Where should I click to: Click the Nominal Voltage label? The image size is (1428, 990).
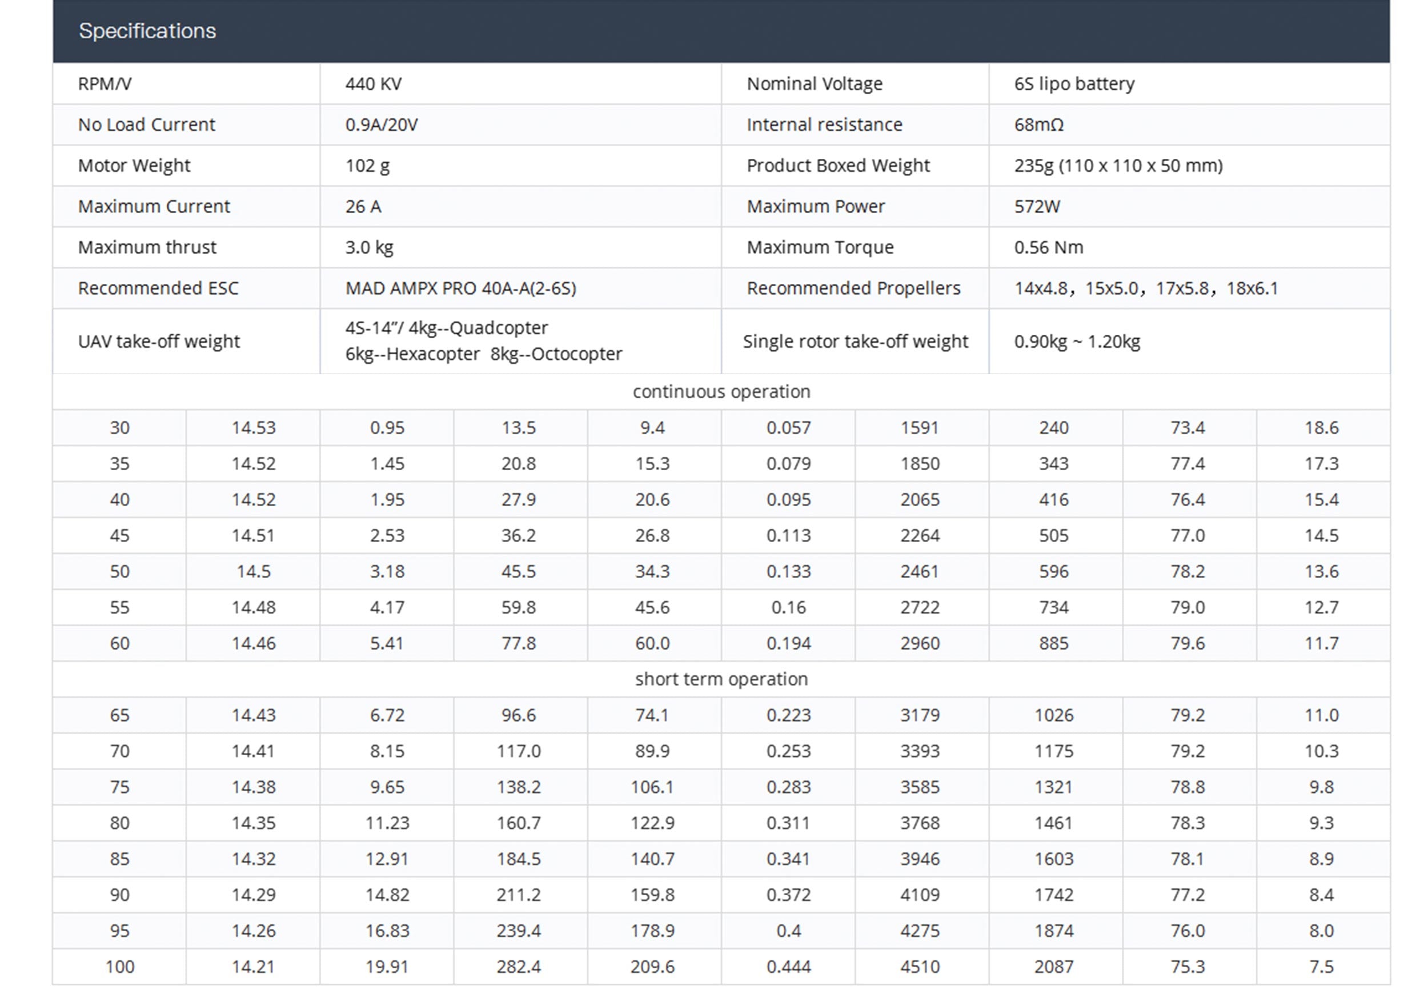[813, 84]
